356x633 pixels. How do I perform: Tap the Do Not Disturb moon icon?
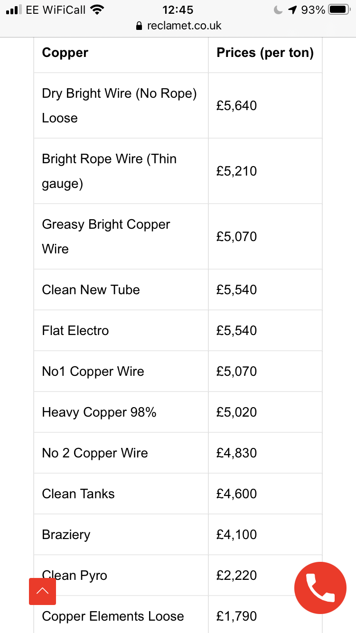tap(279, 9)
